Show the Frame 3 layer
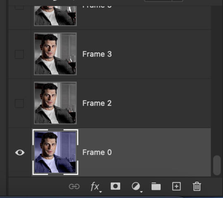Screen dimensions: 223x198 [19, 54]
